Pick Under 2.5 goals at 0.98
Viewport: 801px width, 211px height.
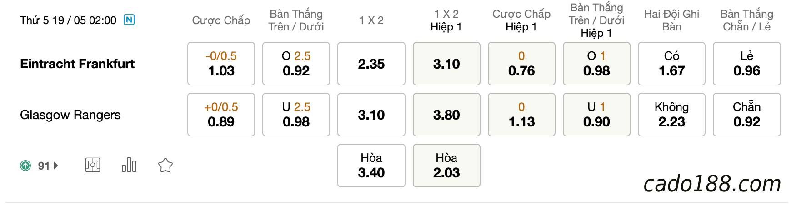[296, 115]
